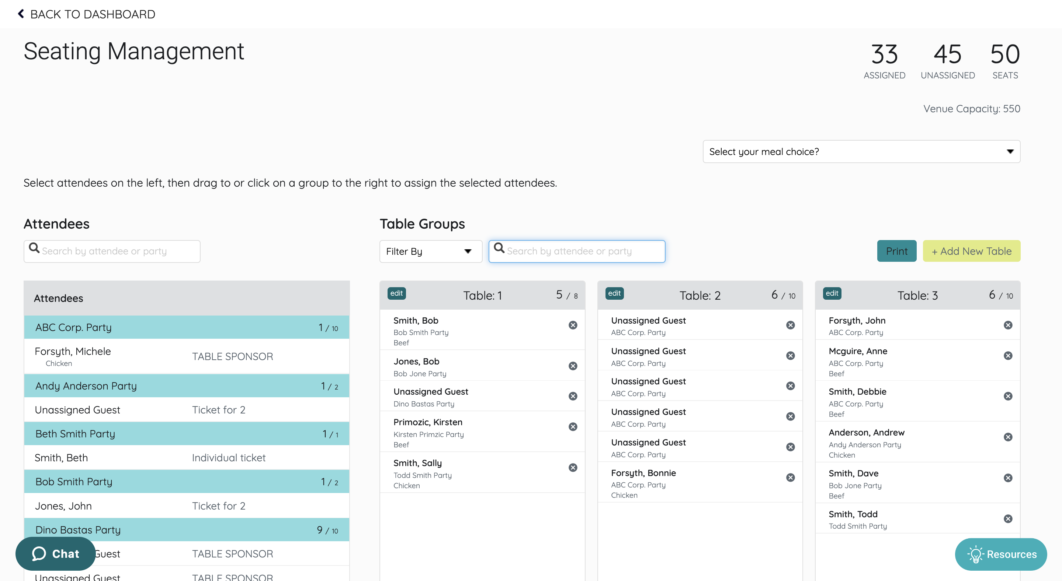Screen dimensions: 1062x581
Task: Open the meal choice dropdown
Action: 861,152
